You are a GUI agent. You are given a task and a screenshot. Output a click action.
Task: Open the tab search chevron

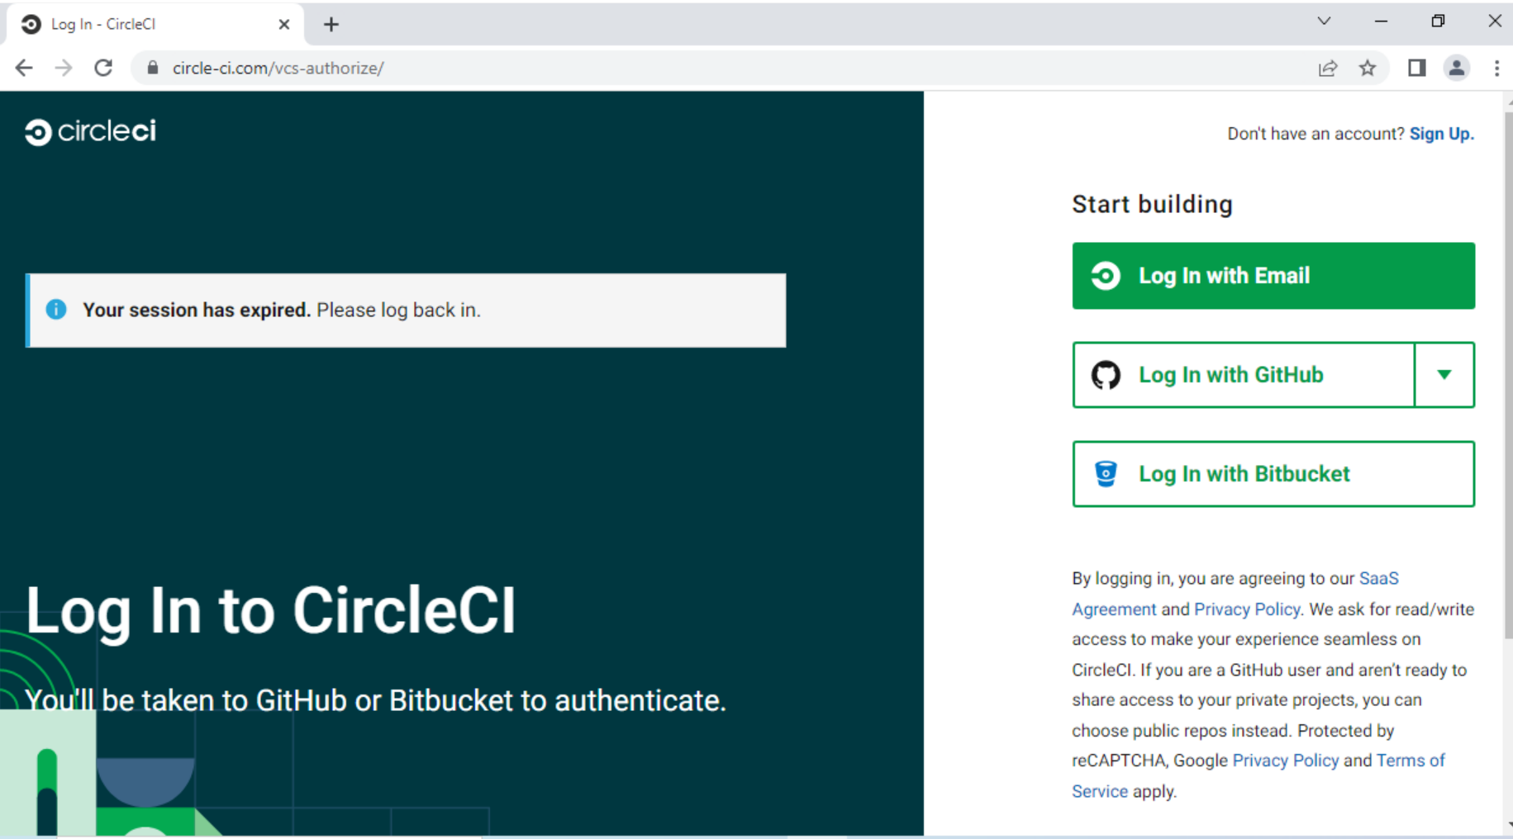pos(1324,21)
